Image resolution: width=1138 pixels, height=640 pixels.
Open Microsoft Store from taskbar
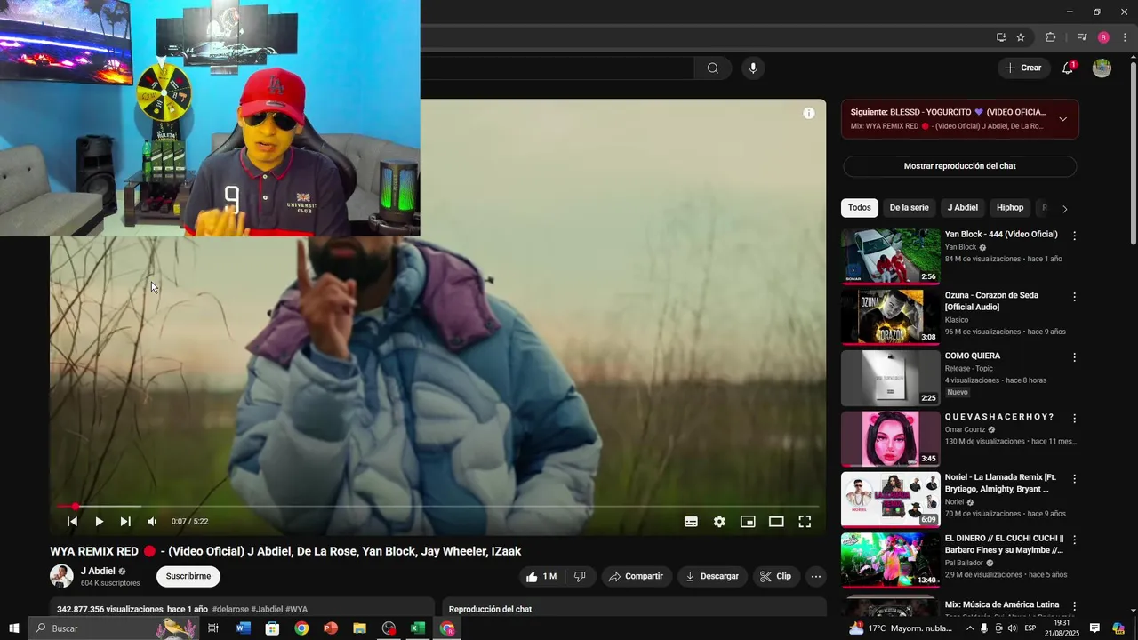pos(272,628)
